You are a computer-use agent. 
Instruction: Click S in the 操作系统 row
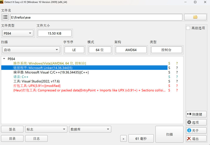[x=169, y=63]
